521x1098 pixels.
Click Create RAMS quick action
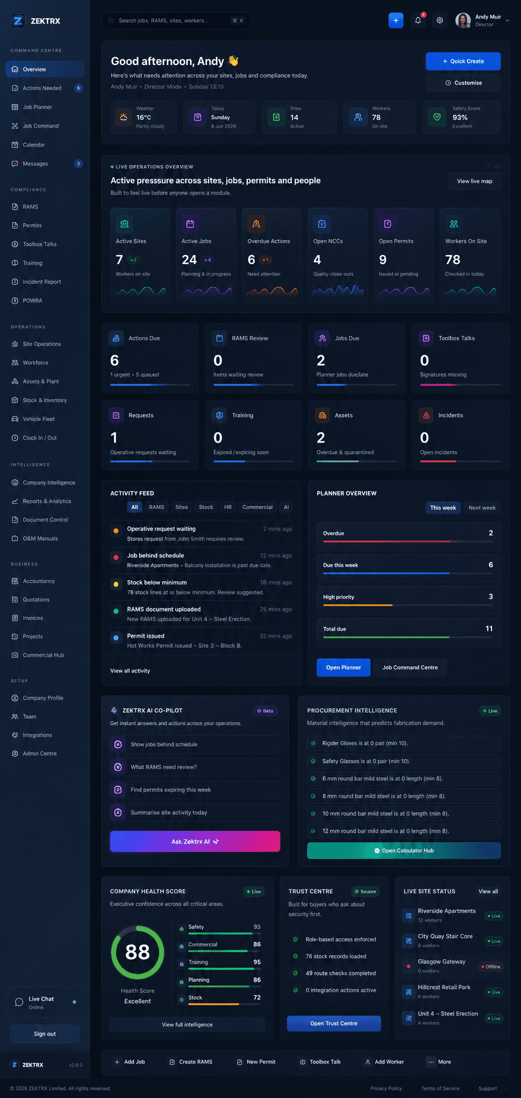(191, 1062)
